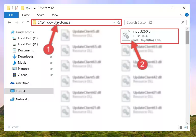Viewport: 196px width, 137px height.
Task: Go forward with the right arrow button
Action: (x=17, y=22)
